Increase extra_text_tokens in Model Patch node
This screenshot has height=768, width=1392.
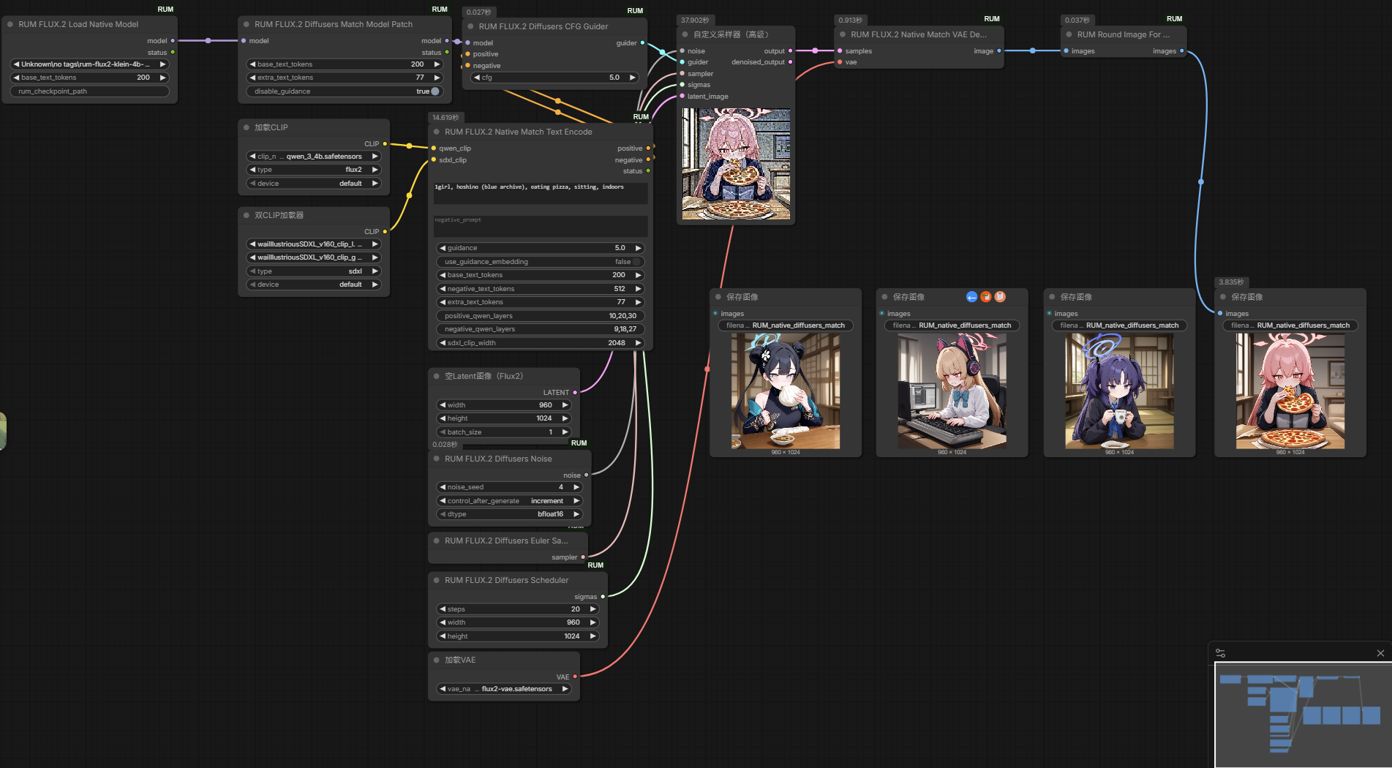[x=437, y=78]
